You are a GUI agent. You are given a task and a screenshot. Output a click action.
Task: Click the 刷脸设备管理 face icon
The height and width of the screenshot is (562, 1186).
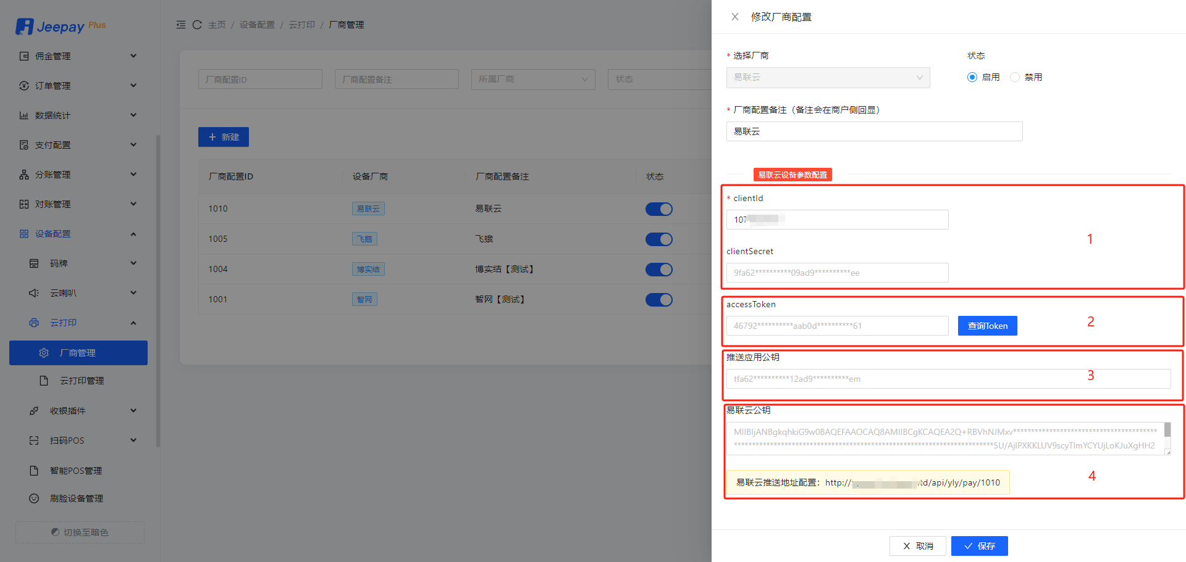coord(34,498)
